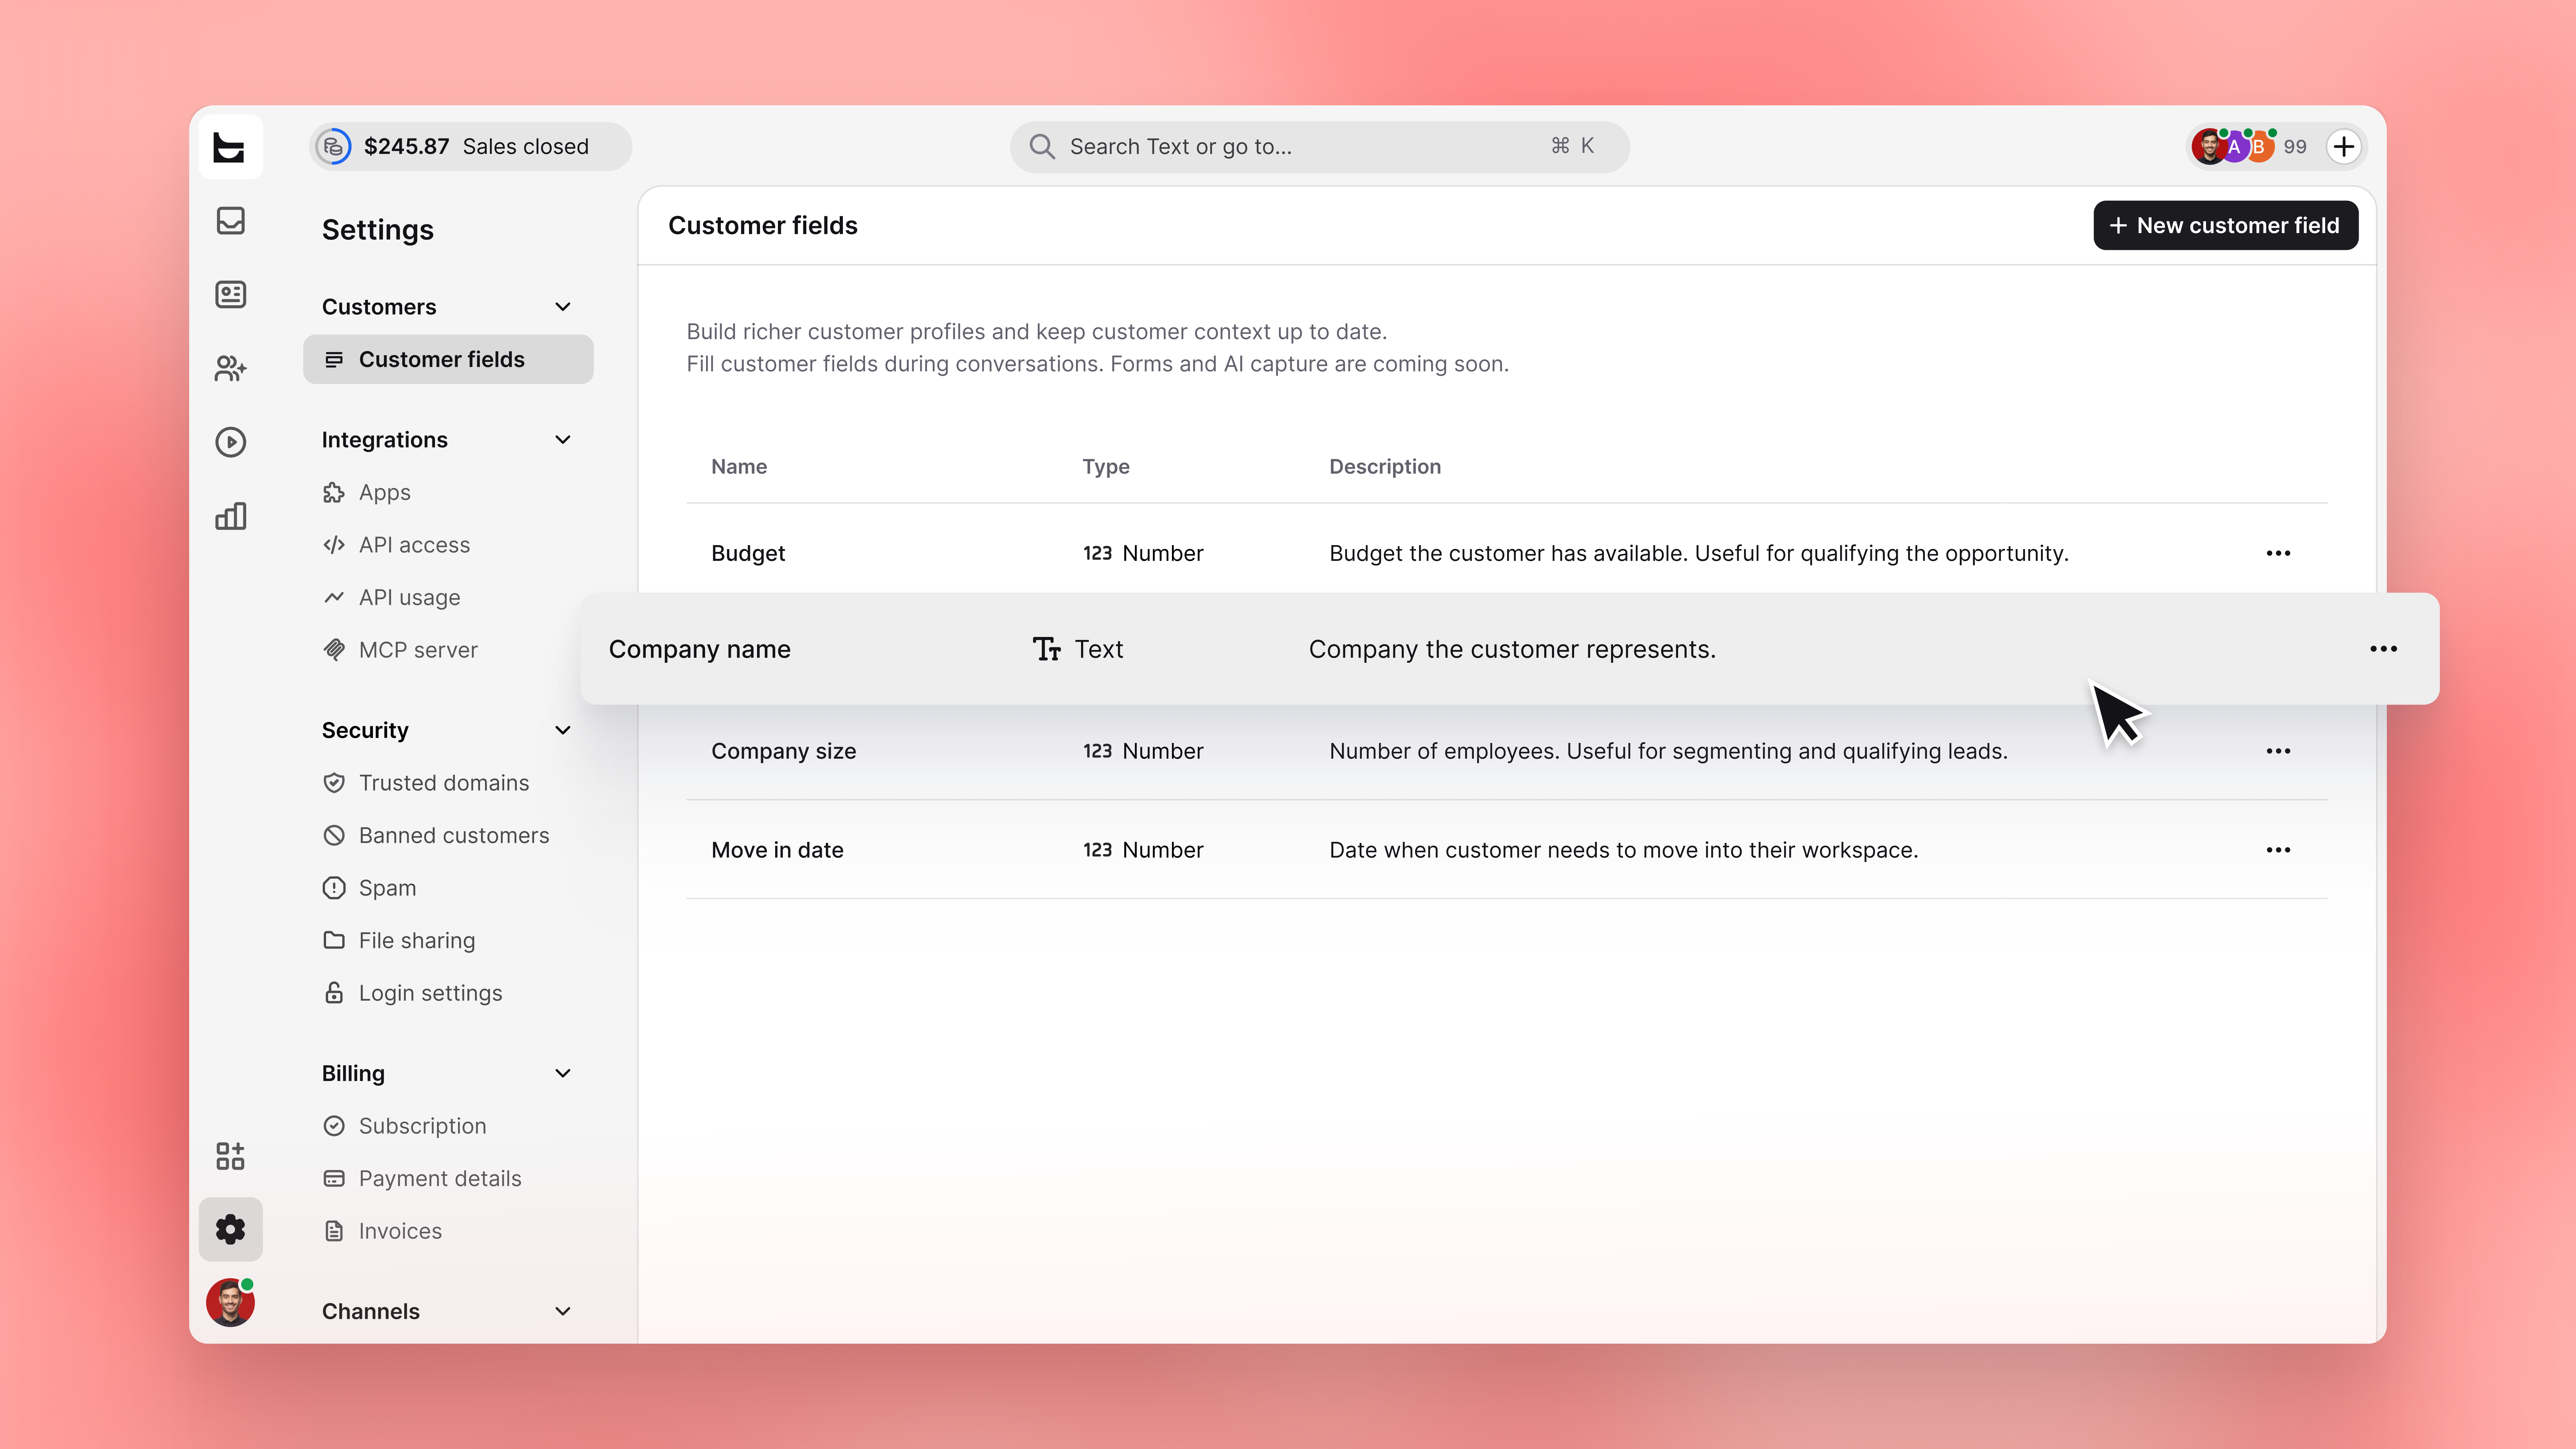2576x1449 pixels.
Task: Click the app logo in top-left corner
Action: pyautogui.click(x=230, y=147)
